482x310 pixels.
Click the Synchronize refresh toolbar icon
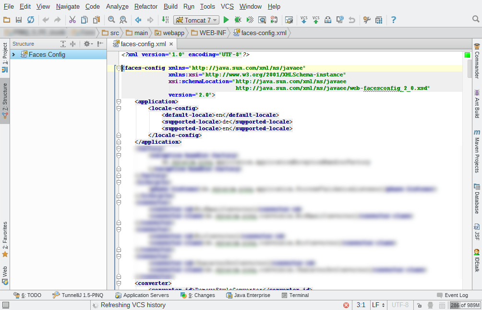30,20
